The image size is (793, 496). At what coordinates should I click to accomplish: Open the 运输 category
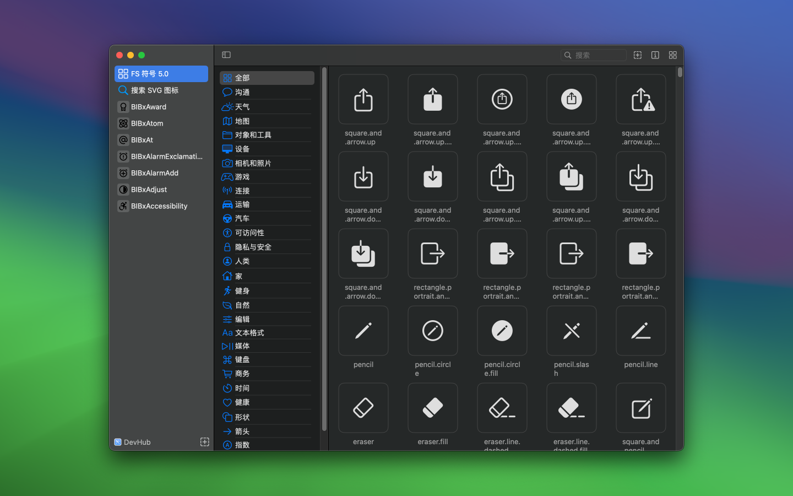click(x=267, y=204)
